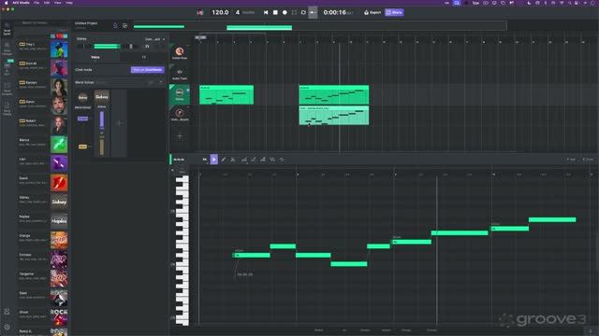Click the tempo value 120.0
This screenshot has width=599, height=336.
(220, 12)
